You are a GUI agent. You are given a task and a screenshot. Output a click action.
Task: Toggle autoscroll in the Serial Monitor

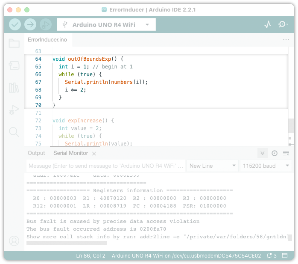click(263, 153)
